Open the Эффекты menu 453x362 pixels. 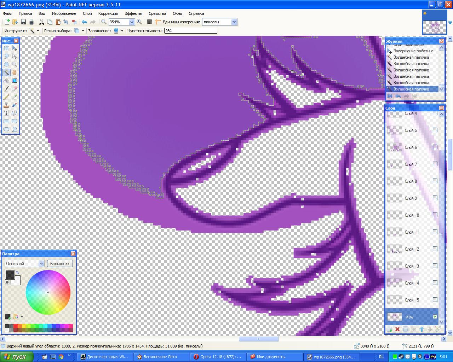pyautogui.click(x=133, y=13)
